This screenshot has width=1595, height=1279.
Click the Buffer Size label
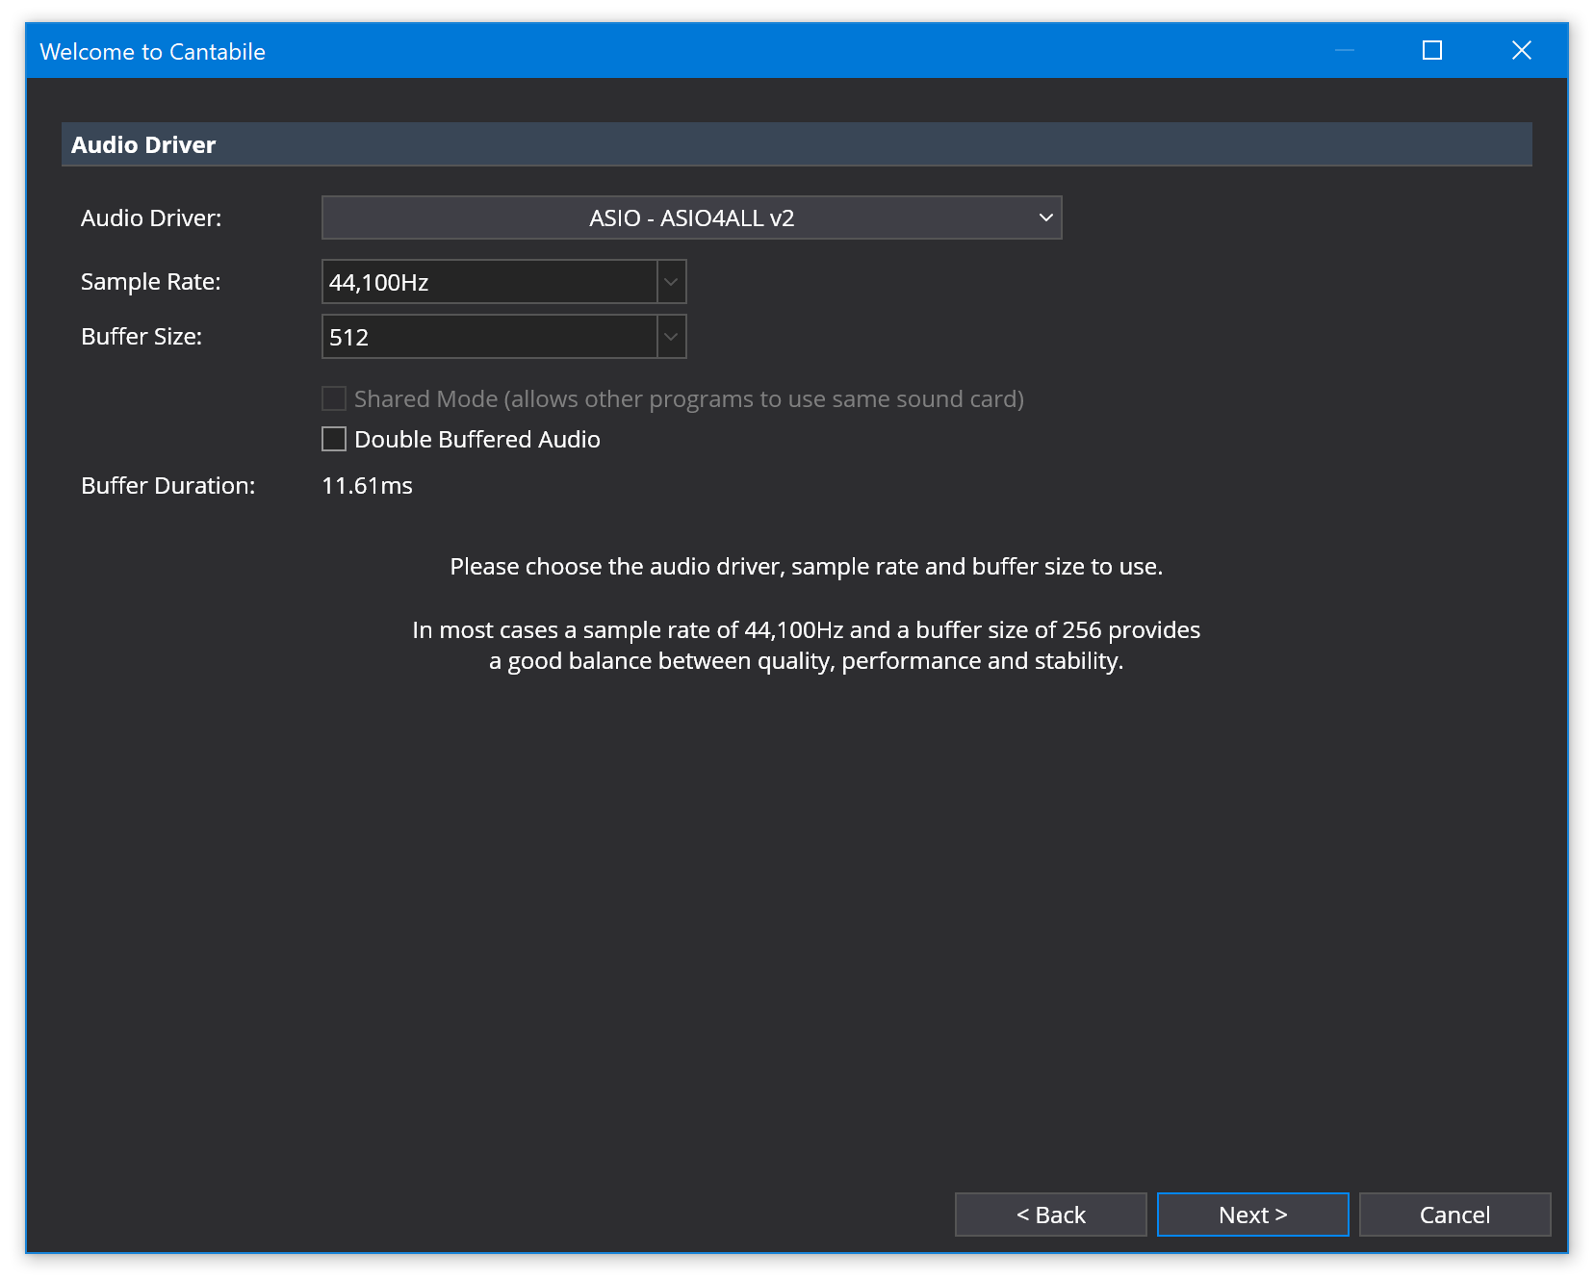(141, 337)
